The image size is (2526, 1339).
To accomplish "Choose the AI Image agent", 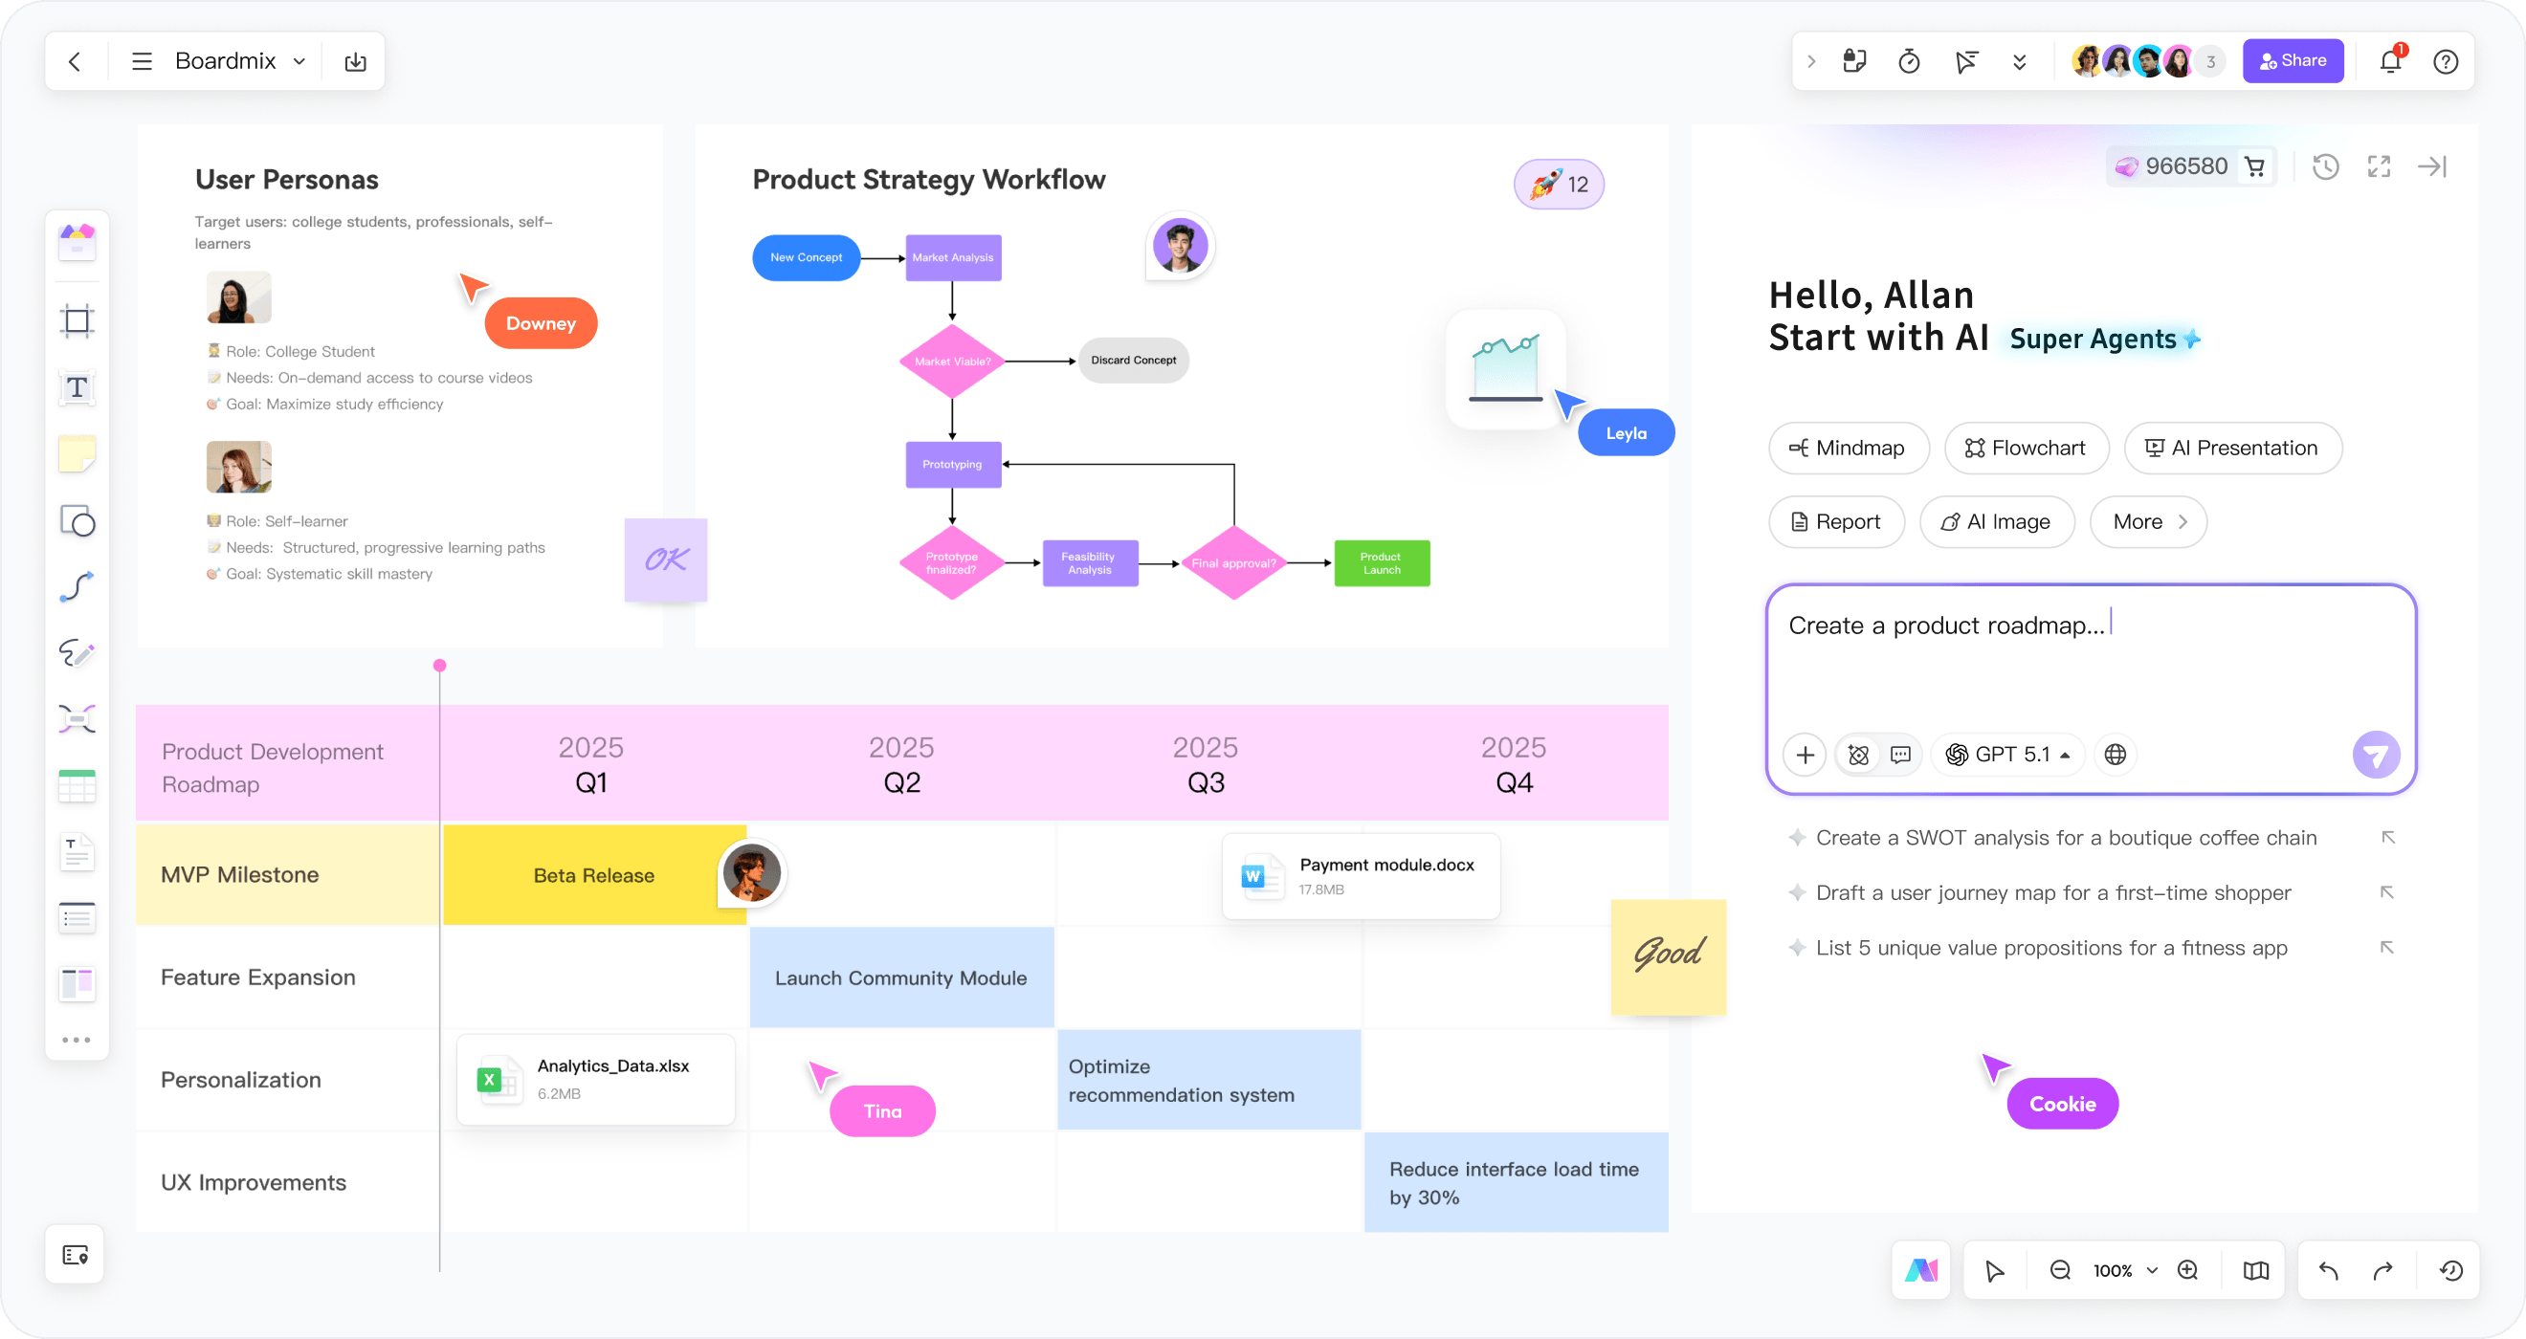I will pos(1997,521).
